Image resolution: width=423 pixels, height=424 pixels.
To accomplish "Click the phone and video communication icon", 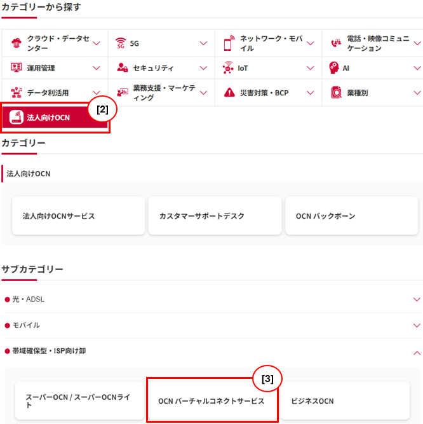I will tap(336, 43).
